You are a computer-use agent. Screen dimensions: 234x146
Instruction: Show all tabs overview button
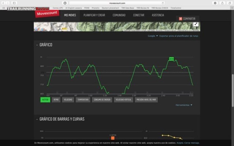230,3
